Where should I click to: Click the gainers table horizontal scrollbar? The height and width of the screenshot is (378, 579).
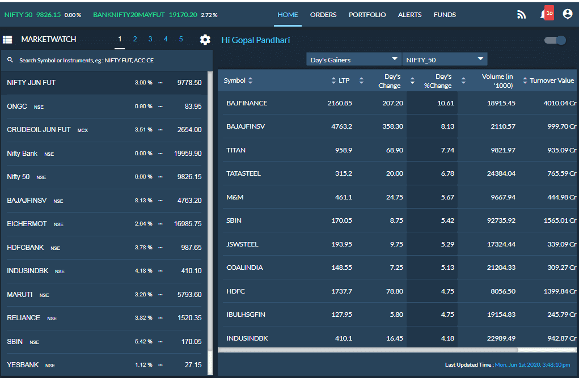(368, 350)
